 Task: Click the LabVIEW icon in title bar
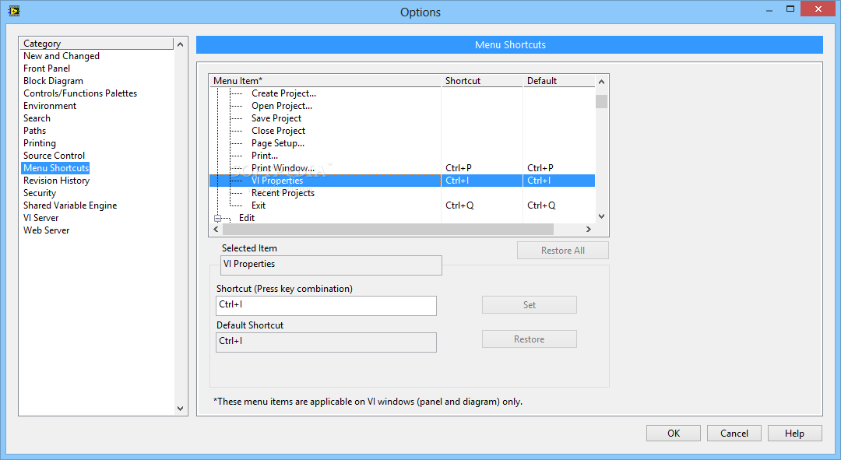point(14,11)
